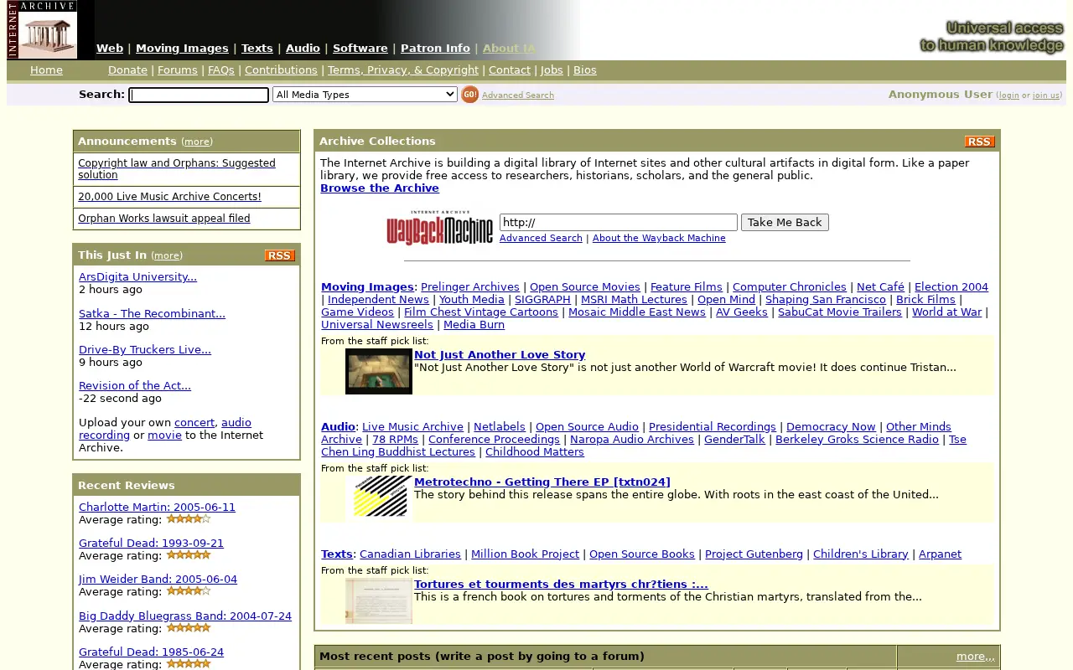The image size is (1073, 670).
Task: Open the Live Music Archive link
Action: click(x=412, y=427)
